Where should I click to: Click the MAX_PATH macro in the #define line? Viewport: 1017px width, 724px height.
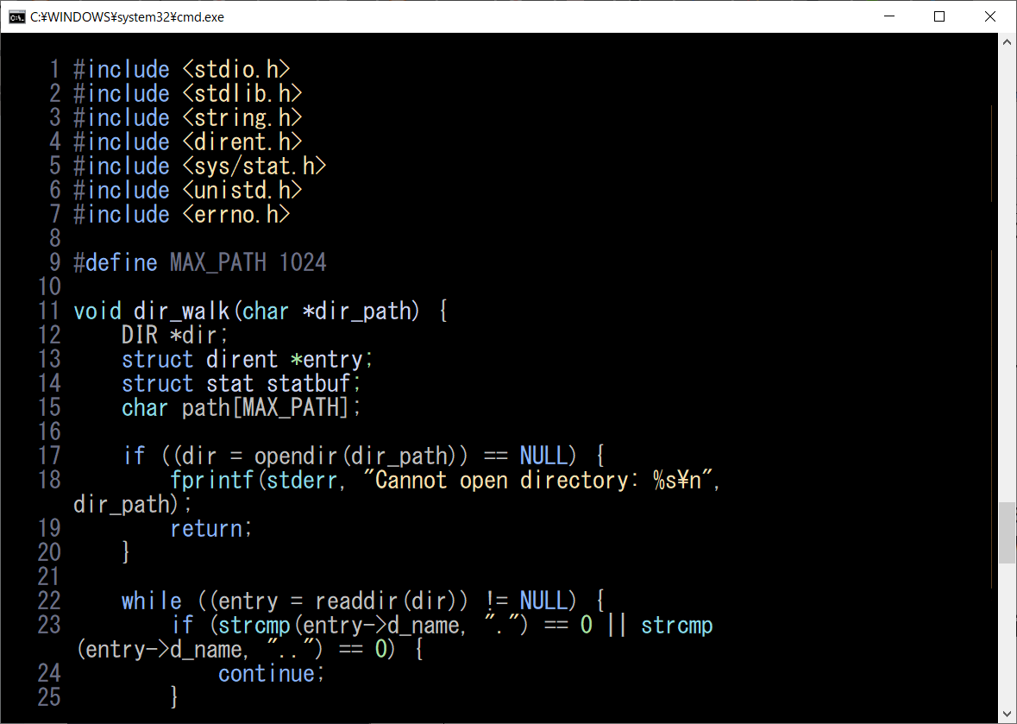pos(217,262)
